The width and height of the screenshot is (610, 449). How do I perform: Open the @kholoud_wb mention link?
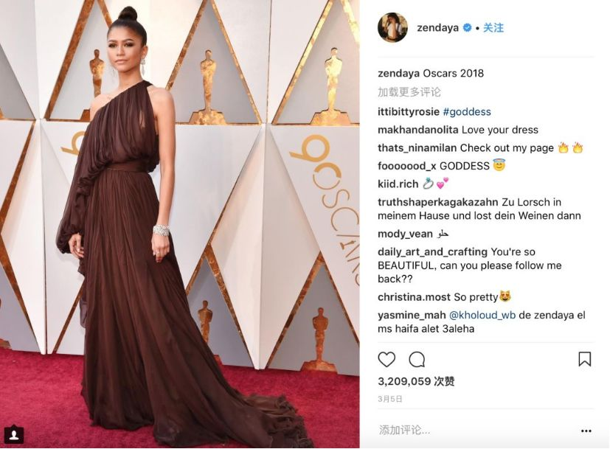pos(482,315)
